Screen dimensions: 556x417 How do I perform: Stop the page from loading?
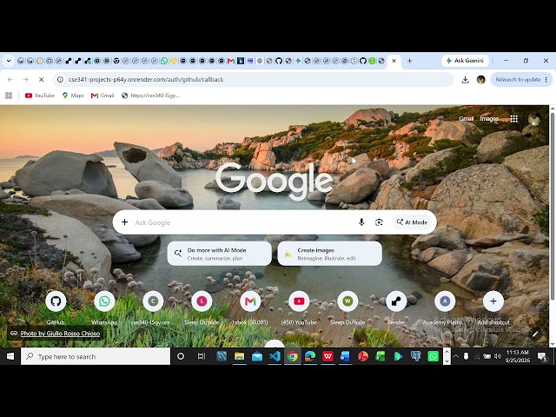click(41, 79)
